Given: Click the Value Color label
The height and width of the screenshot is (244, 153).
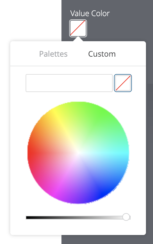Looking at the screenshot, I should coord(90,14).
